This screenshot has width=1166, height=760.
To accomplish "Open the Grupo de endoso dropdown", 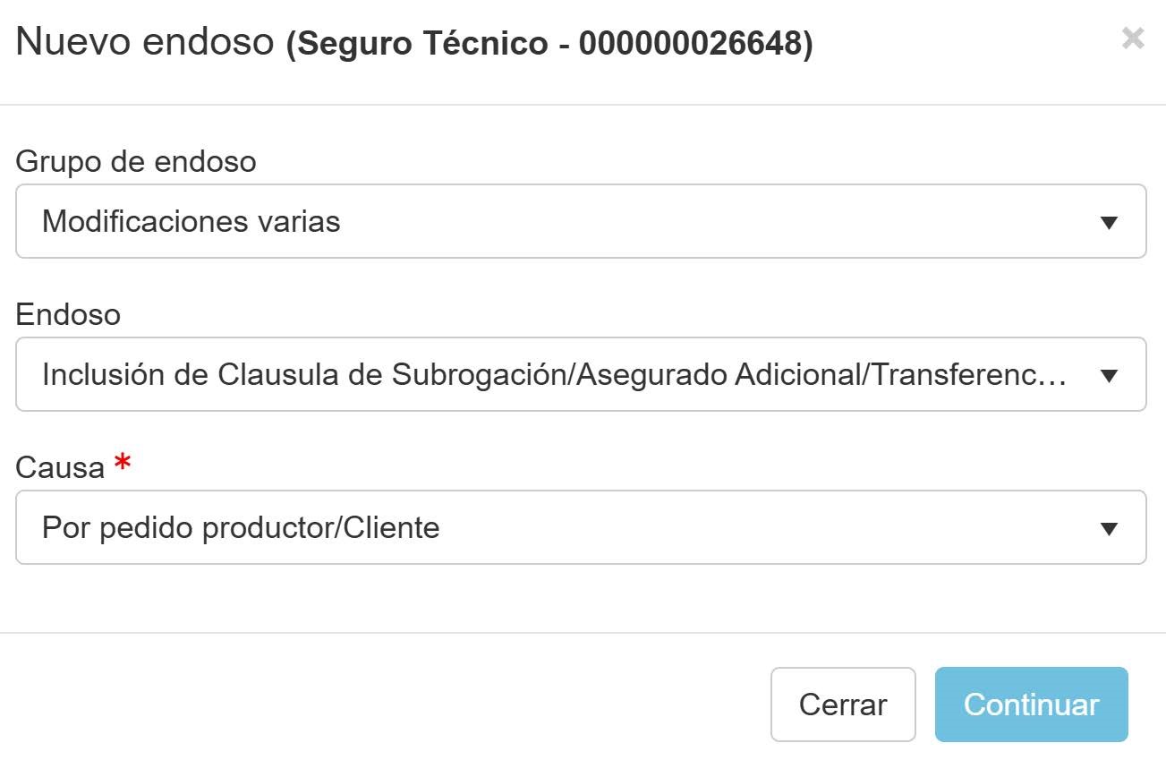I will tap(581, 221).
